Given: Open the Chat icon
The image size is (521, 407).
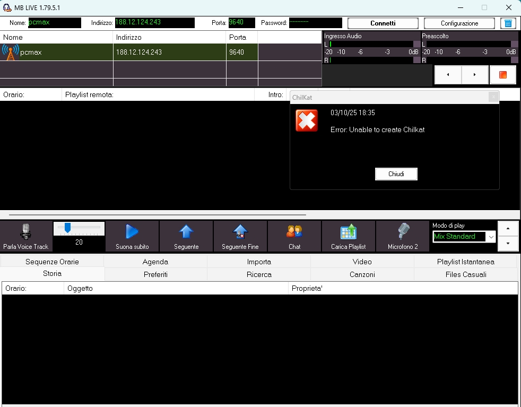Looking at the screenshot, I should (294, 232).
